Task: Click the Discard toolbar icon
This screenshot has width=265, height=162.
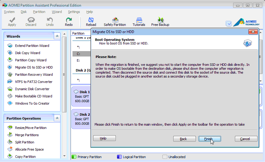Action: coord(31,22)
